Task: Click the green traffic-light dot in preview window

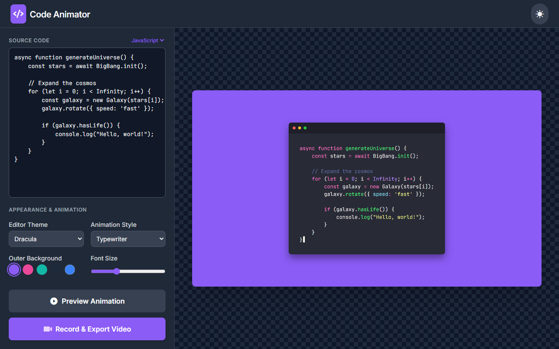Action: point(305,128)
